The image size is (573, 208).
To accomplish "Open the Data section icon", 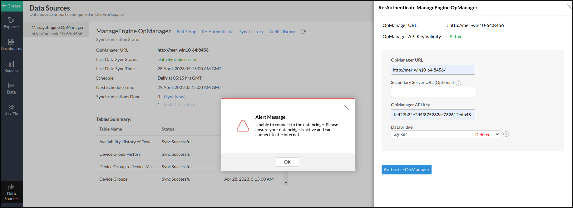I will [x=11, y=88].
